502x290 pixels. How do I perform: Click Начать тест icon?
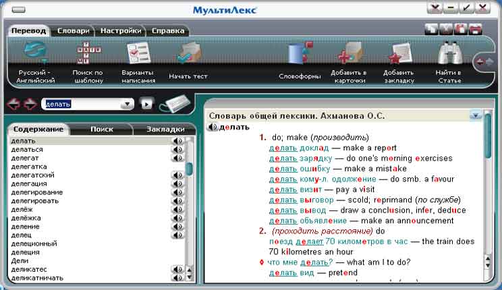pyautogui.click(x=189, y=53)
